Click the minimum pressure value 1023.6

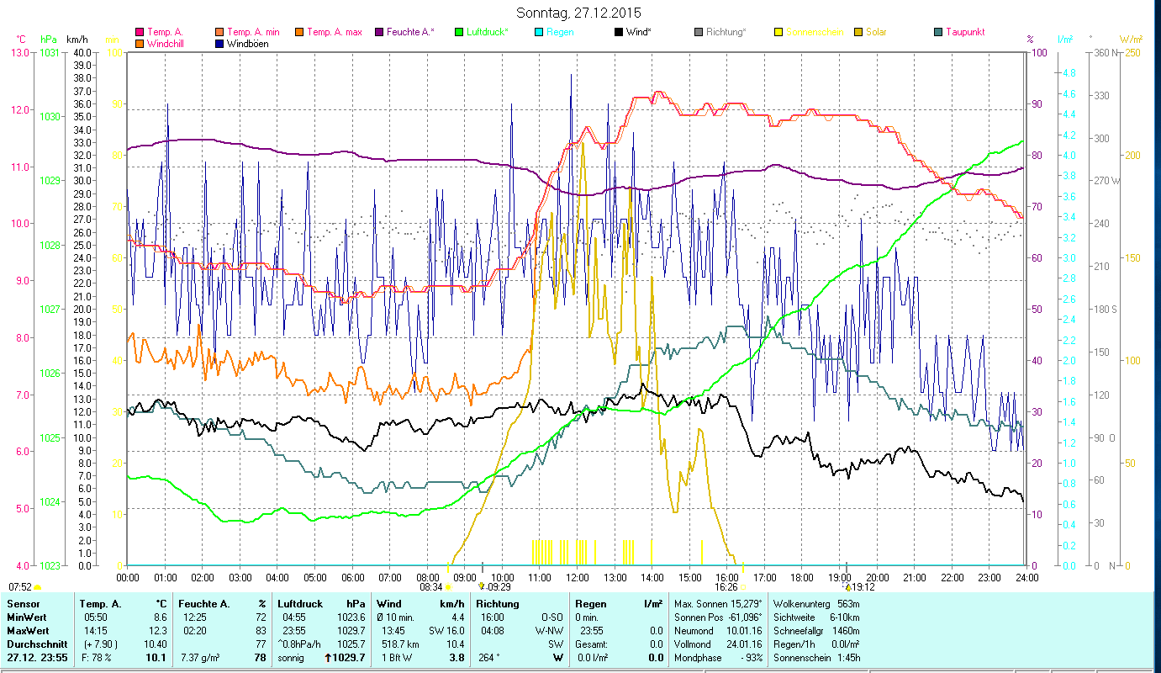click(351, 617)
